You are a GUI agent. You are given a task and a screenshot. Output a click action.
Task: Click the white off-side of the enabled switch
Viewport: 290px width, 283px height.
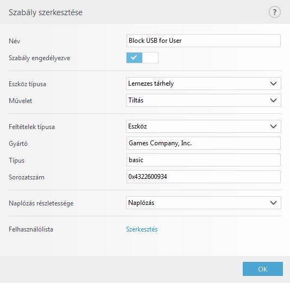pyautogui.click(x=150, y=58)
